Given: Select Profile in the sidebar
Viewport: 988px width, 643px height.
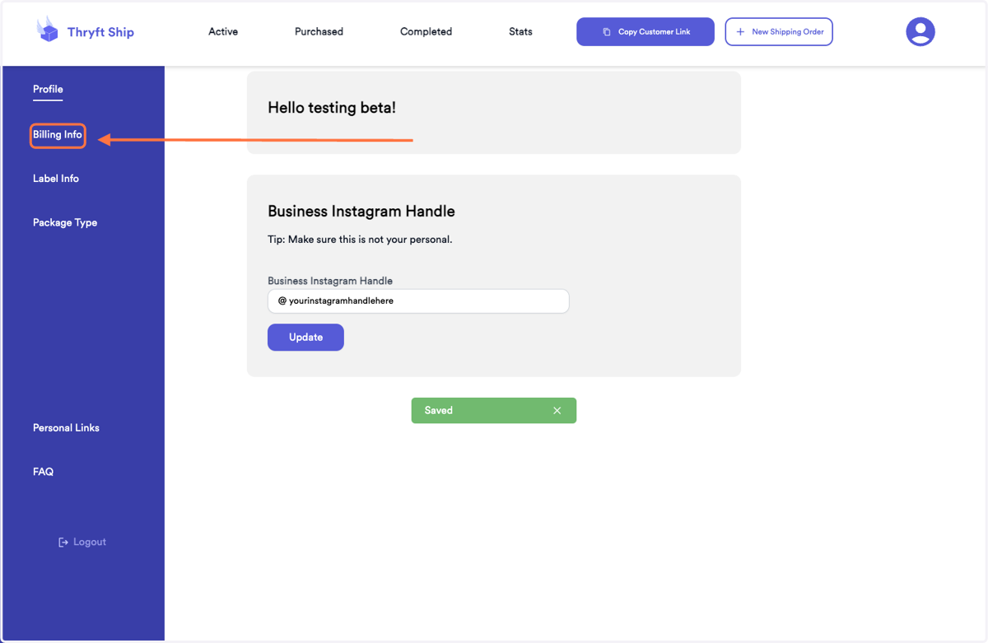Looking at the screenshot, I should point(48,89).
